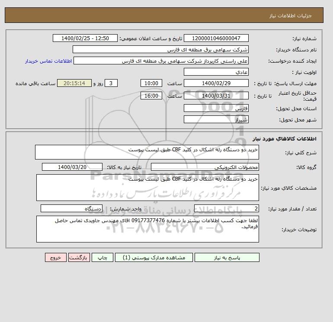Viewport: 333px width, 322px height.
Task: Click the جزئیات اطلاعات نیاز header title
Action: point(290,16)
